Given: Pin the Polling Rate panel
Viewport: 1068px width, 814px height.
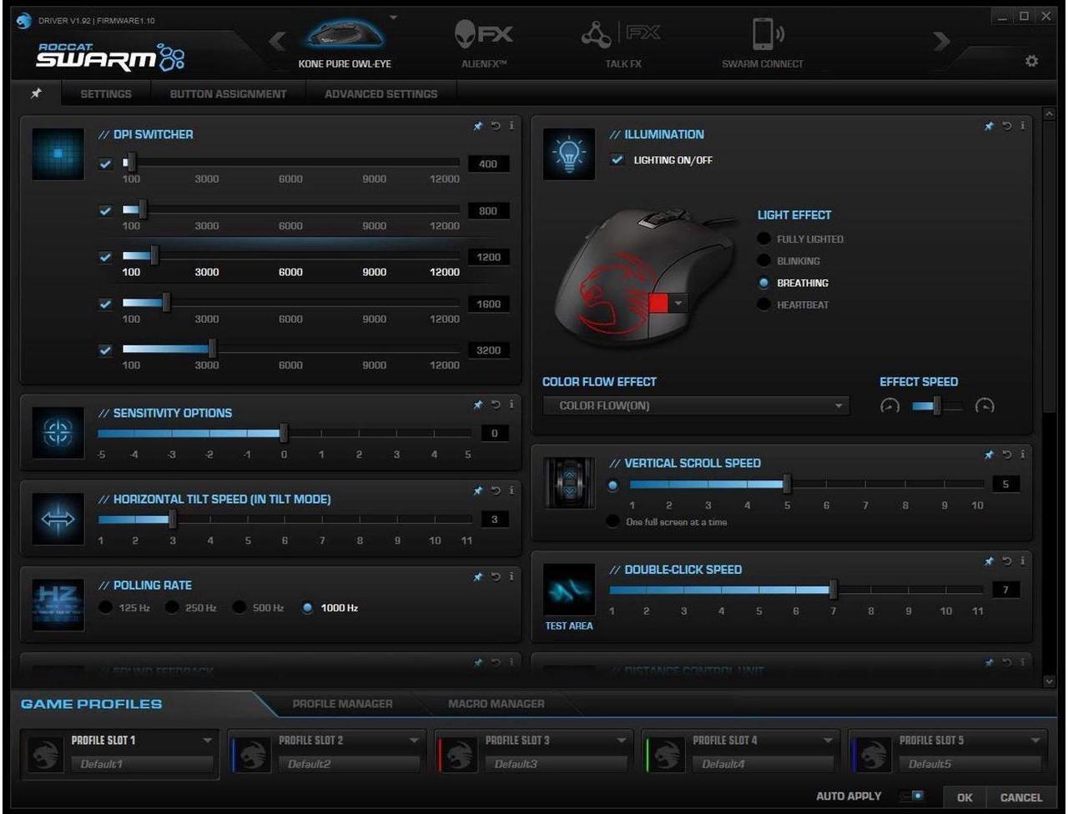Looking at the screenshot, I should [x=478, y=576].
